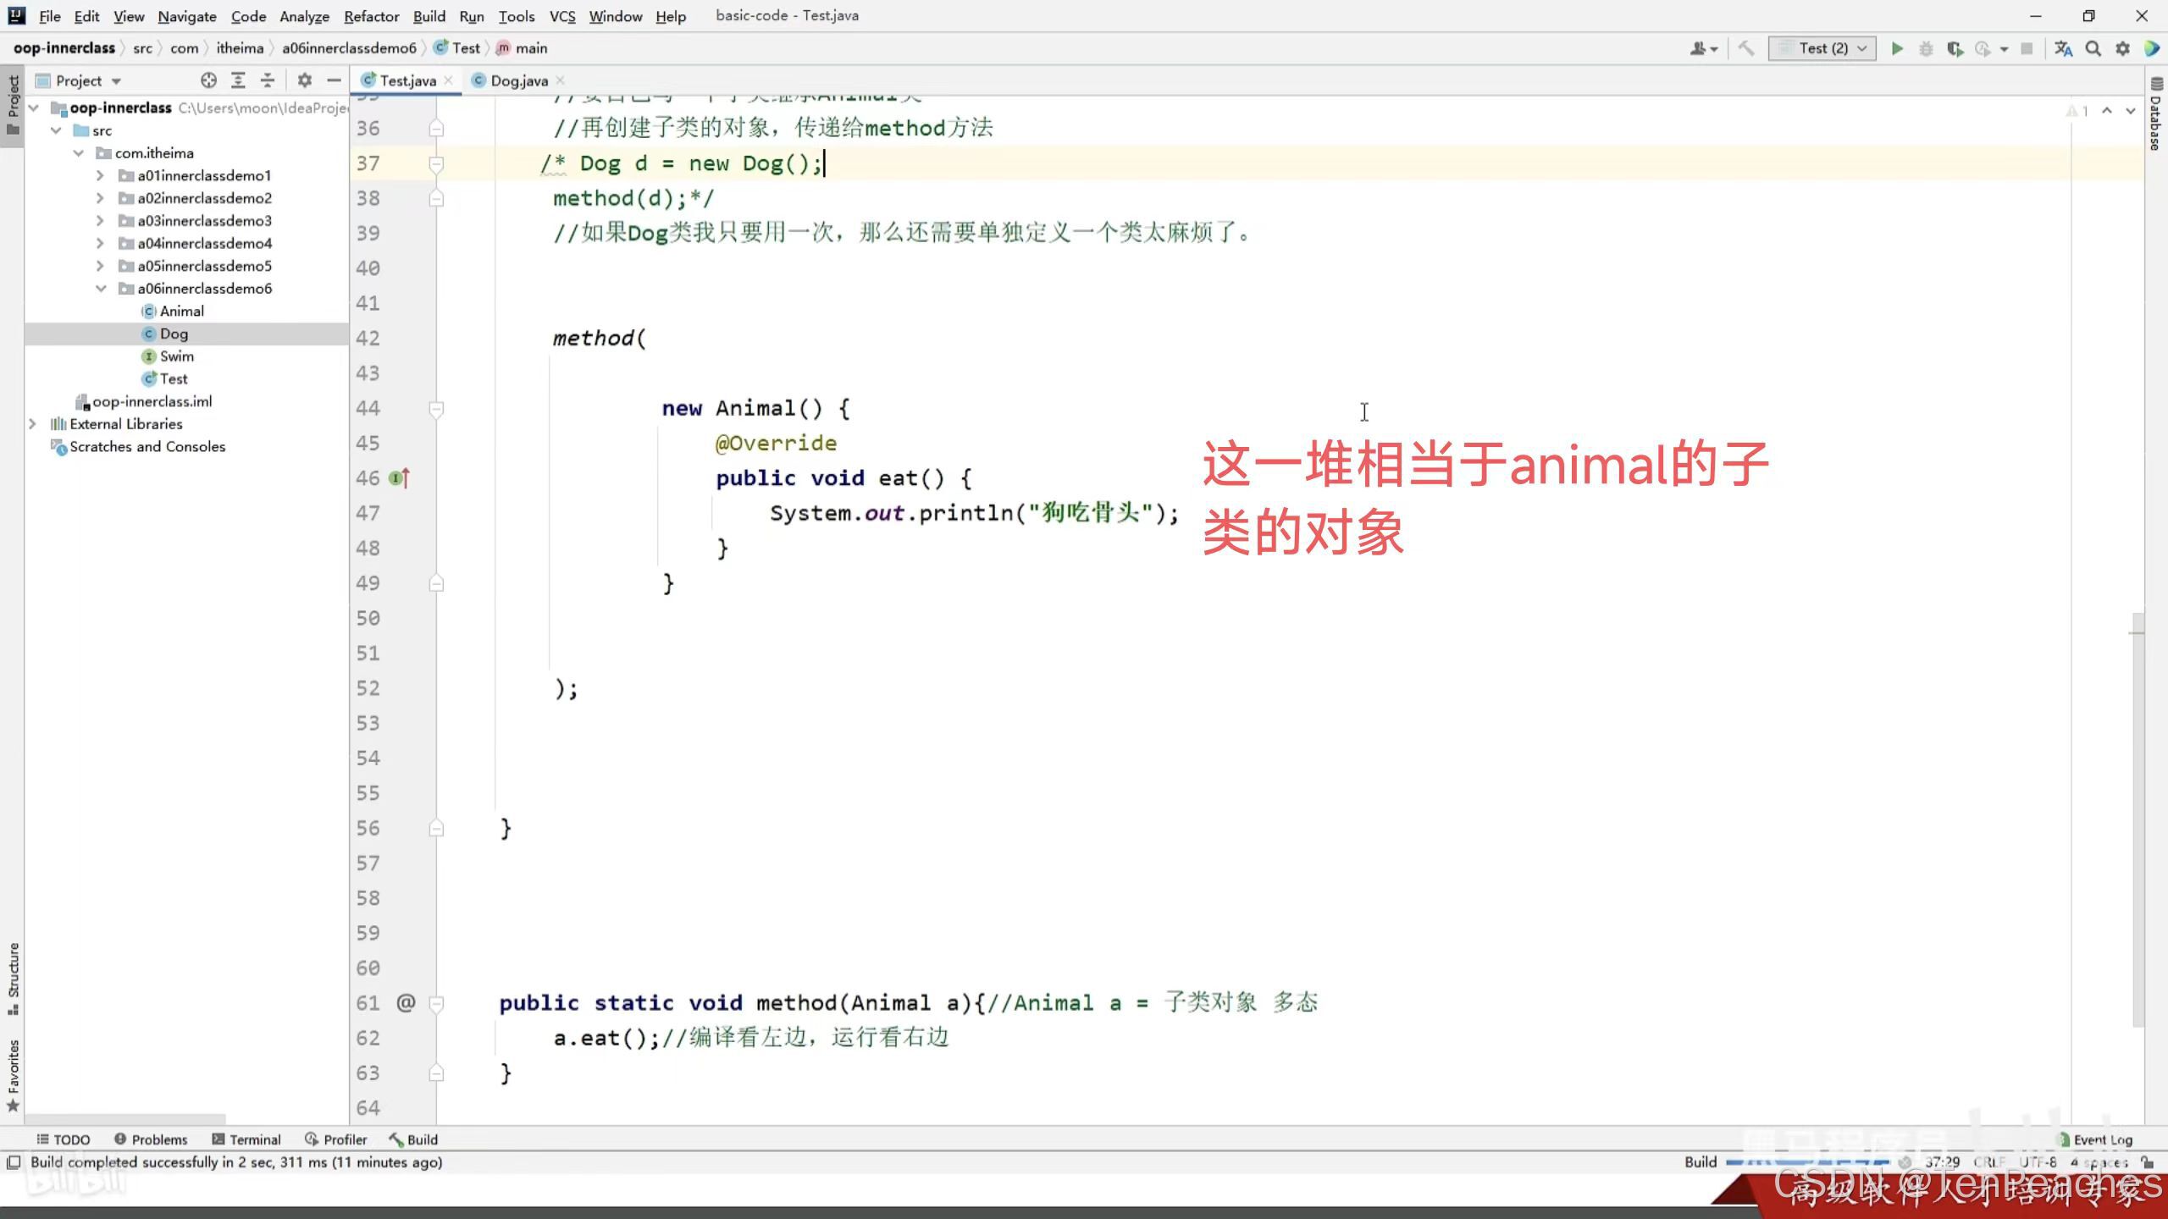Open the Test (2) run configuration dropdown
2168x1219 pixels.
click(x=1822, y=49)
